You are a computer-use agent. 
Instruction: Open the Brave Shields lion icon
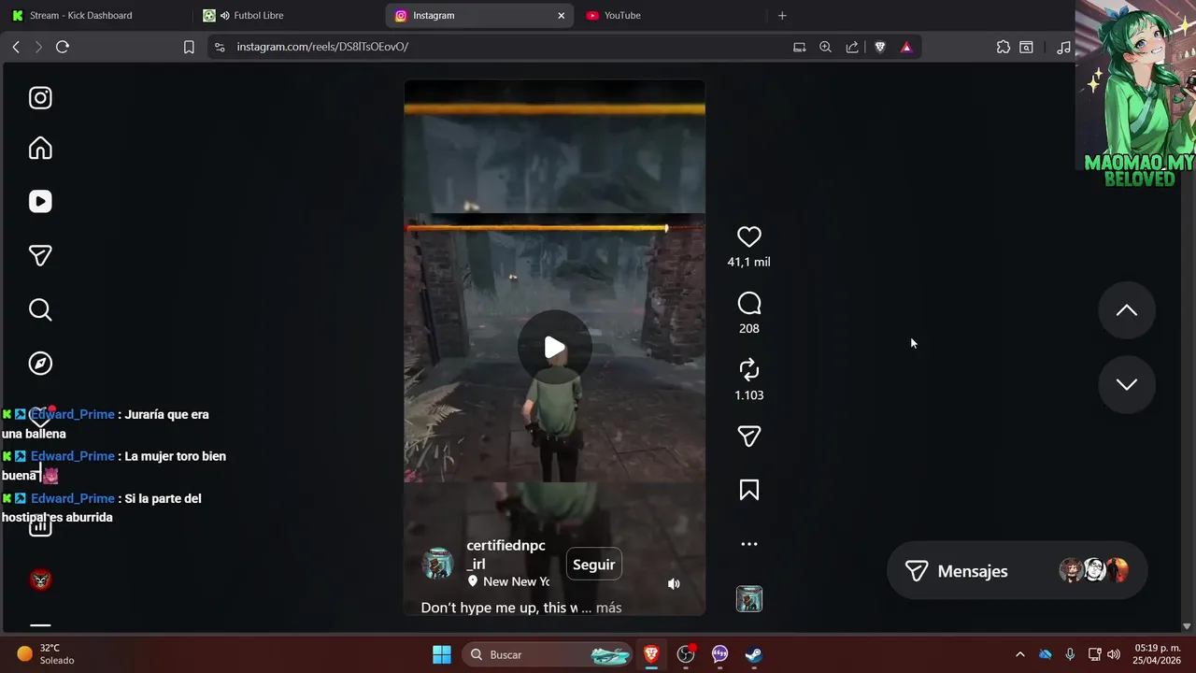click(x=879, y=47)
